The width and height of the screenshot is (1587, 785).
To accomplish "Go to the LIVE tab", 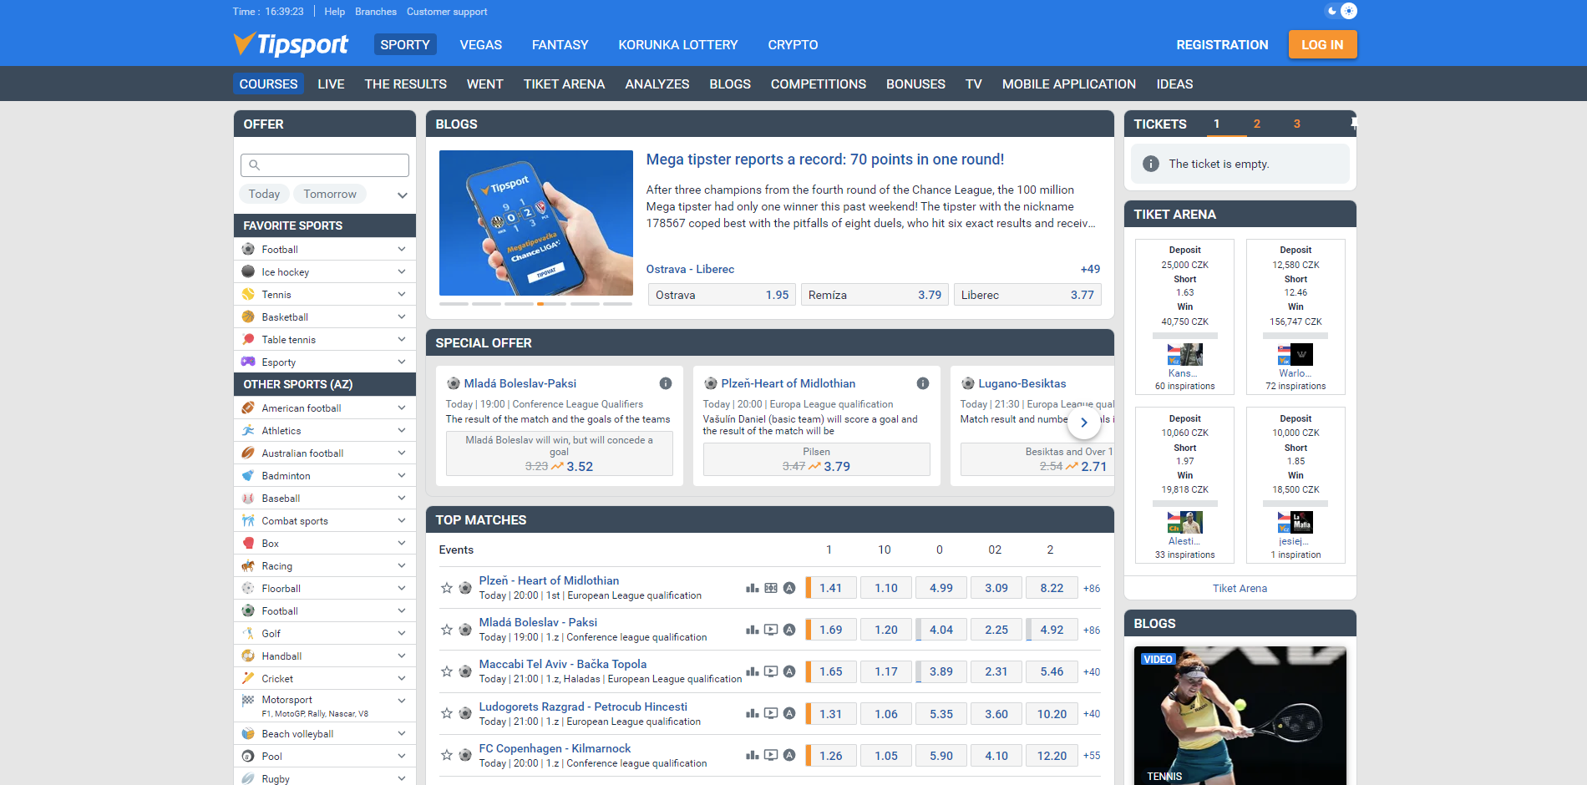I will point(331,84).
